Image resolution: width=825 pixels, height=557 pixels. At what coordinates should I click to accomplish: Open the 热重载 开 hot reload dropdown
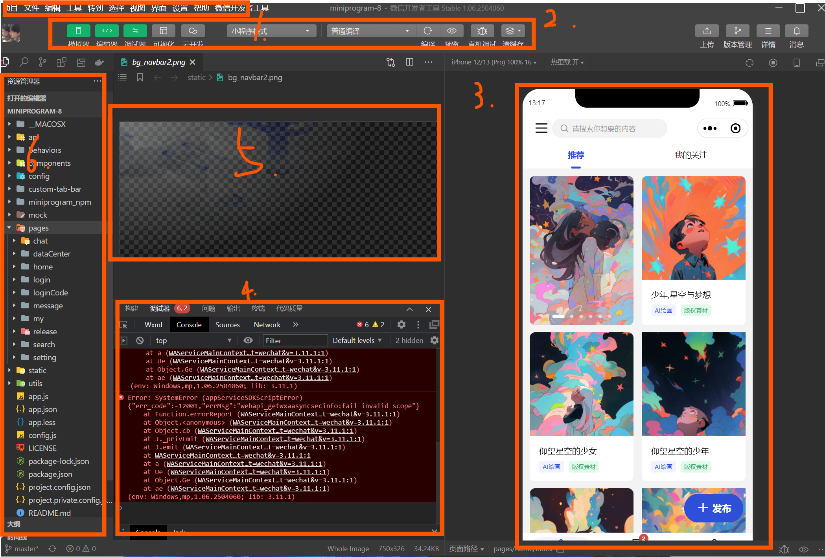(x=567, y=62)
